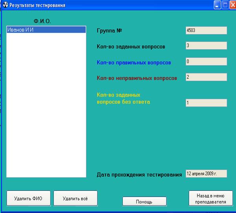Click the Группа № label
The width and height of the screenshot is (236, 213).
tap(109, 31)
